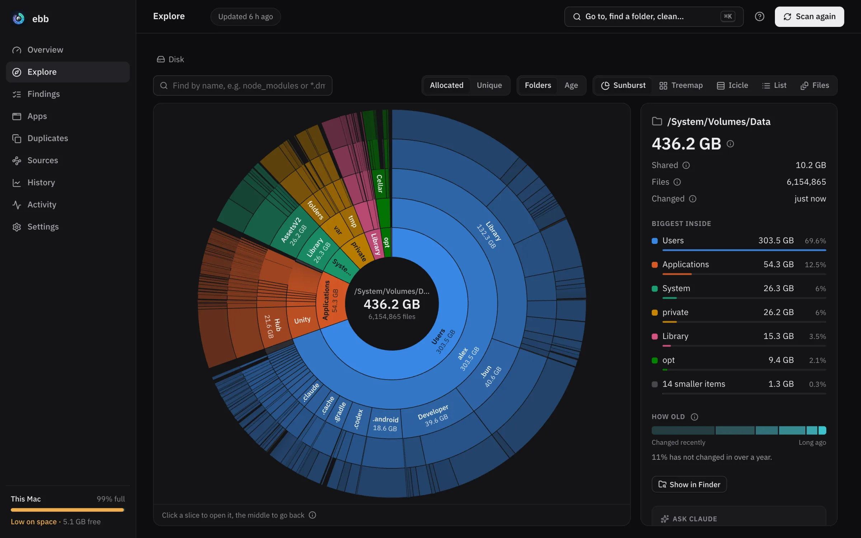Click the info icon next to 436.2 GB
The height and width of the screenshot is (538, 861).
pyautogui.click(x=730, y=144)
